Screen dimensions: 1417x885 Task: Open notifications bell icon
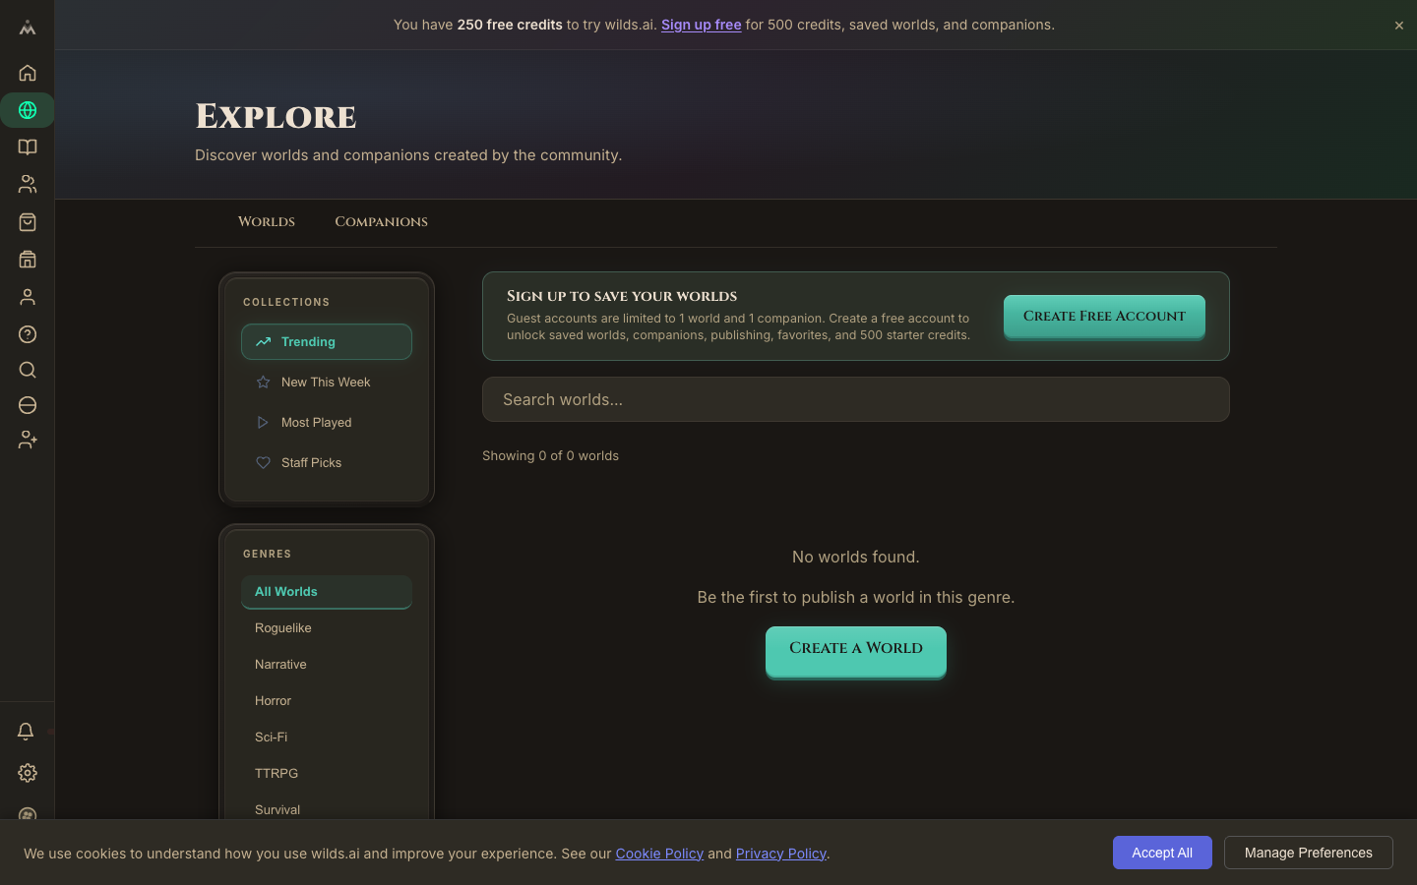(26, 732)
